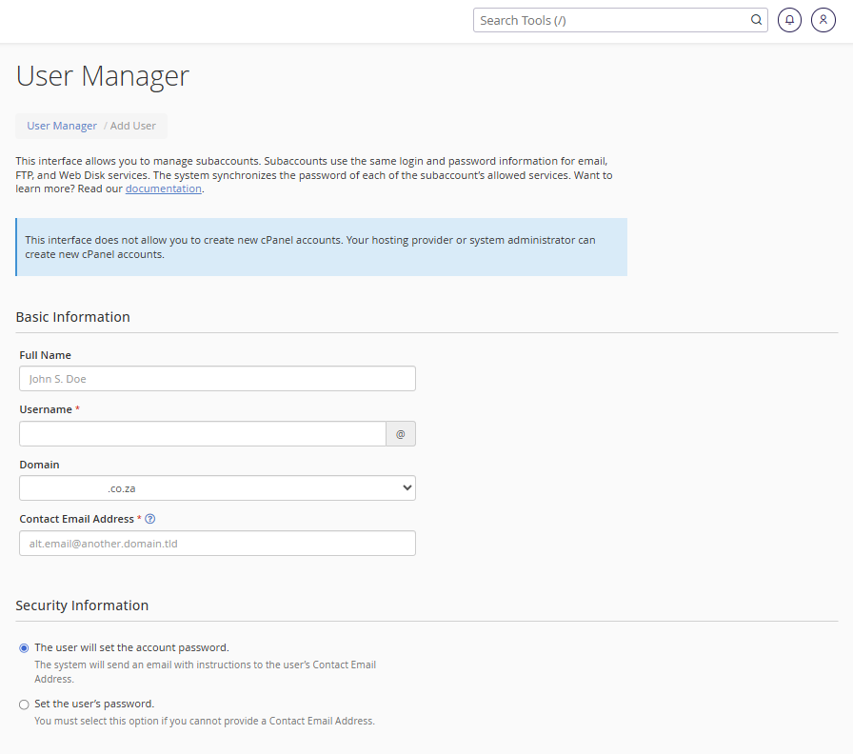853x754 pixels.
Task: Click the blue alert about creating cPanel accounts
Action: (321, 248)
